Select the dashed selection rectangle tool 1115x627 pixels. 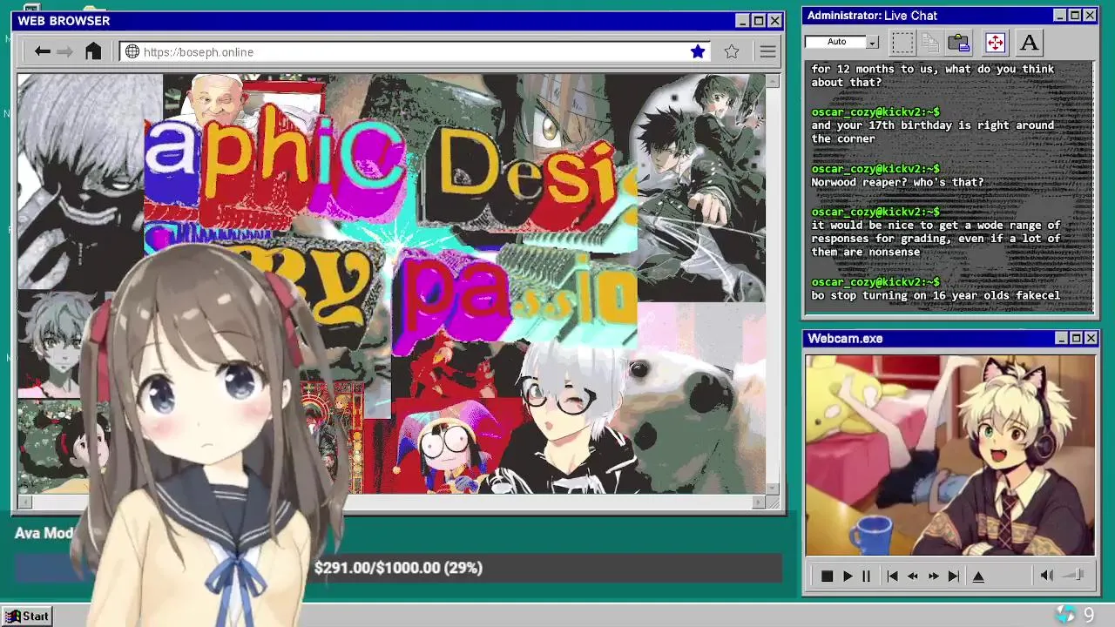[902, 43]
